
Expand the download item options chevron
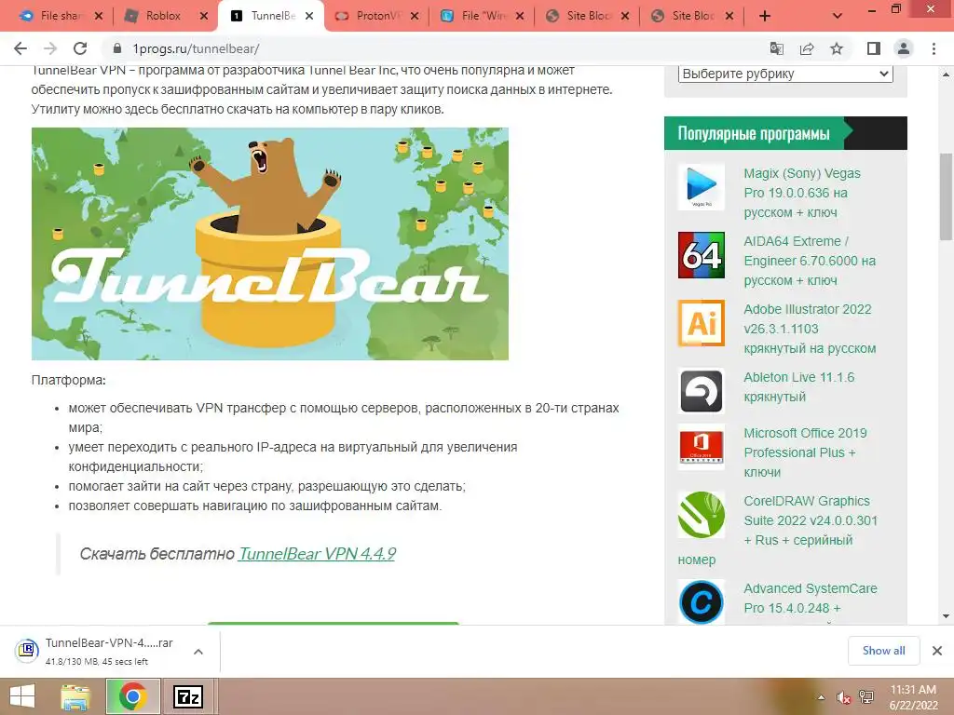coord(198,651)
